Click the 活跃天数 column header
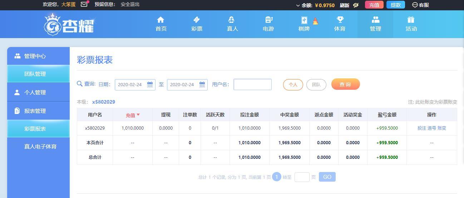 click(x=215, y=115)
